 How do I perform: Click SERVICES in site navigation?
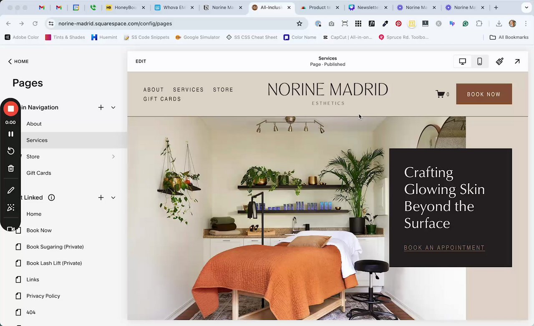(x=189, y=90)
